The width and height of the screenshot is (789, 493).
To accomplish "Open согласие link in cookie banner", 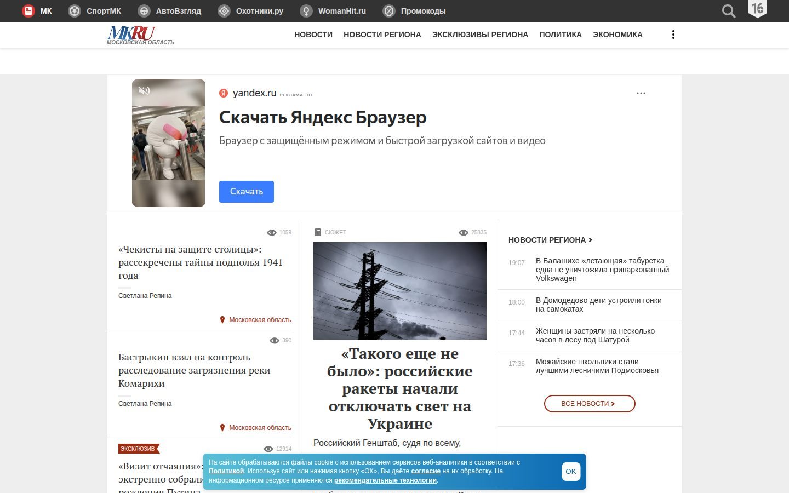I will point(426,471).
